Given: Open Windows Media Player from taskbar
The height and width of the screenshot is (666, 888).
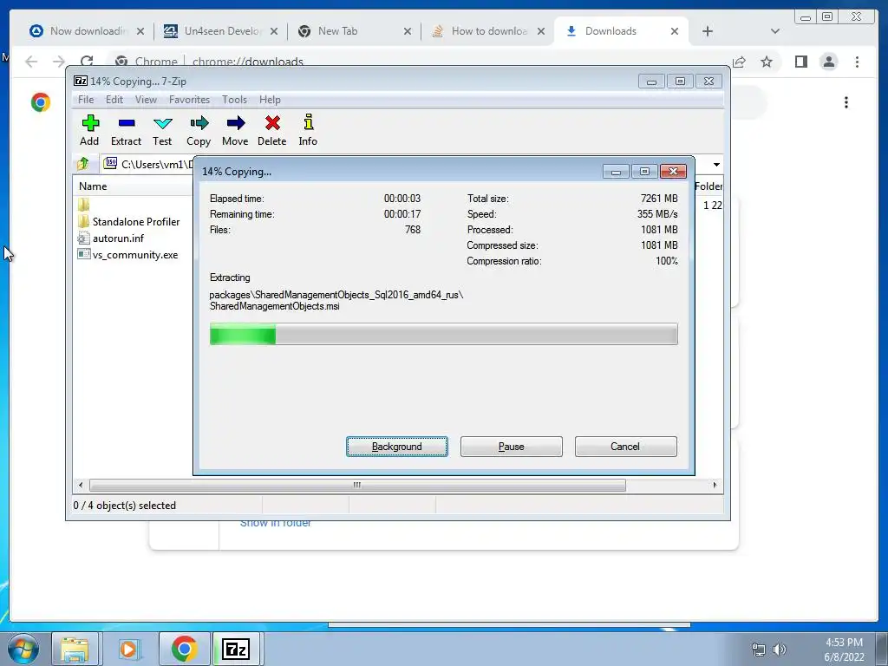Looking at the screenshot, I should (128, 649).
